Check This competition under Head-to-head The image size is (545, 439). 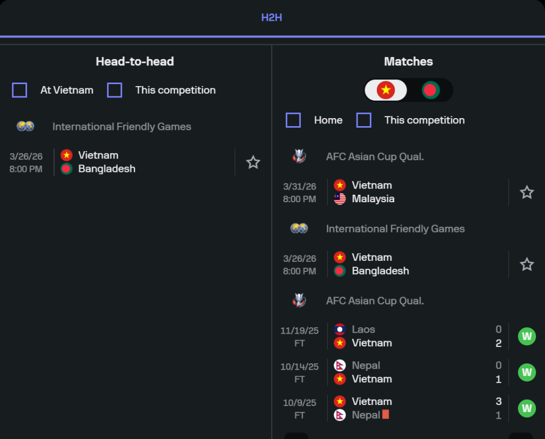coord(114,90)
